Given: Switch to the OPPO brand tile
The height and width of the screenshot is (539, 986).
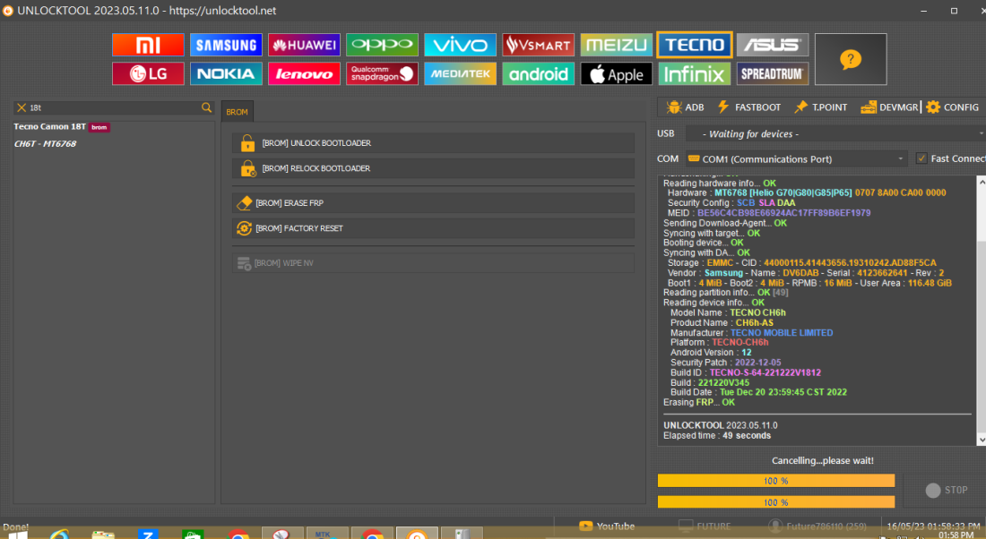Looking at the screenshot, I should click(382, 45).
